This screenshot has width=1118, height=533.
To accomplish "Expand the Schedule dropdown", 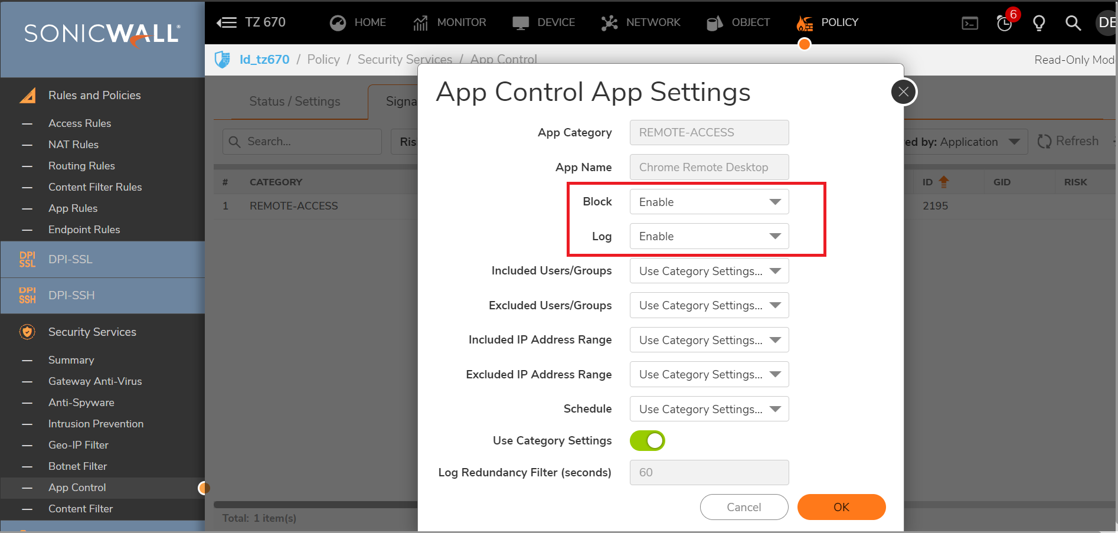I will pyautogui.click(x=709, y=409).
